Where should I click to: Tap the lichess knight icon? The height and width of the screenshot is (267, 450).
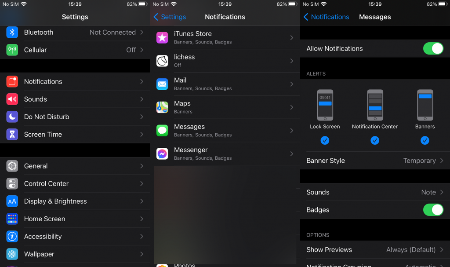(x=162, y=61)
